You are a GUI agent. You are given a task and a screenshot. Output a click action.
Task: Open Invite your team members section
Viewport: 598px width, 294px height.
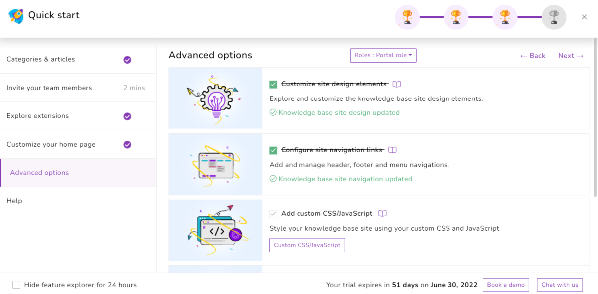click(49, 88)
